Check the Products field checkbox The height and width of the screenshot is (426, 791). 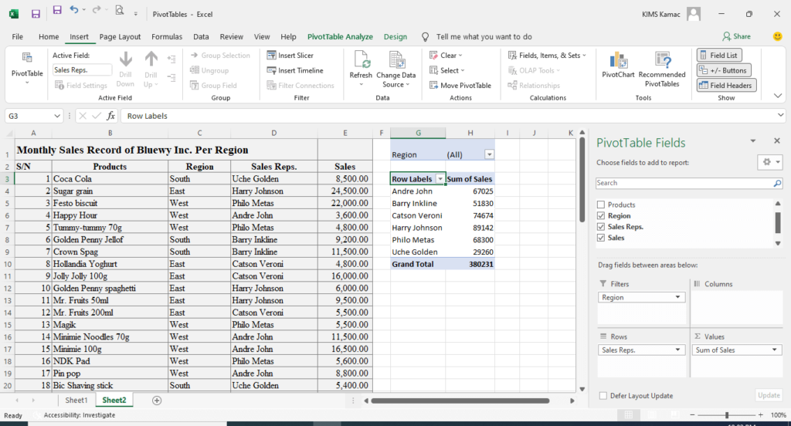click(x=601, y=205)
